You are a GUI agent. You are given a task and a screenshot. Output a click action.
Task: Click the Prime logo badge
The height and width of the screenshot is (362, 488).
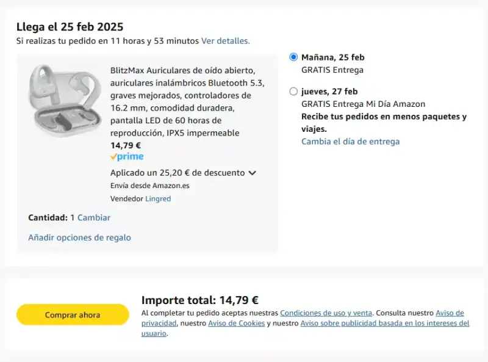(x=127, y=156)
